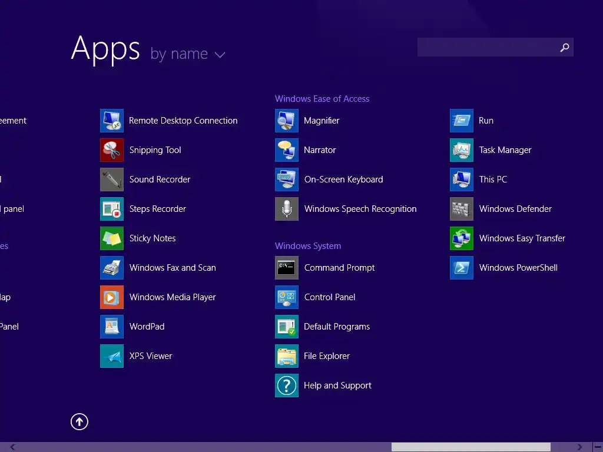Image resolution: width=603 pixels, height=452 pixels.
Task: Click the 'Command Prompt' text
Action: click(339, 268)
